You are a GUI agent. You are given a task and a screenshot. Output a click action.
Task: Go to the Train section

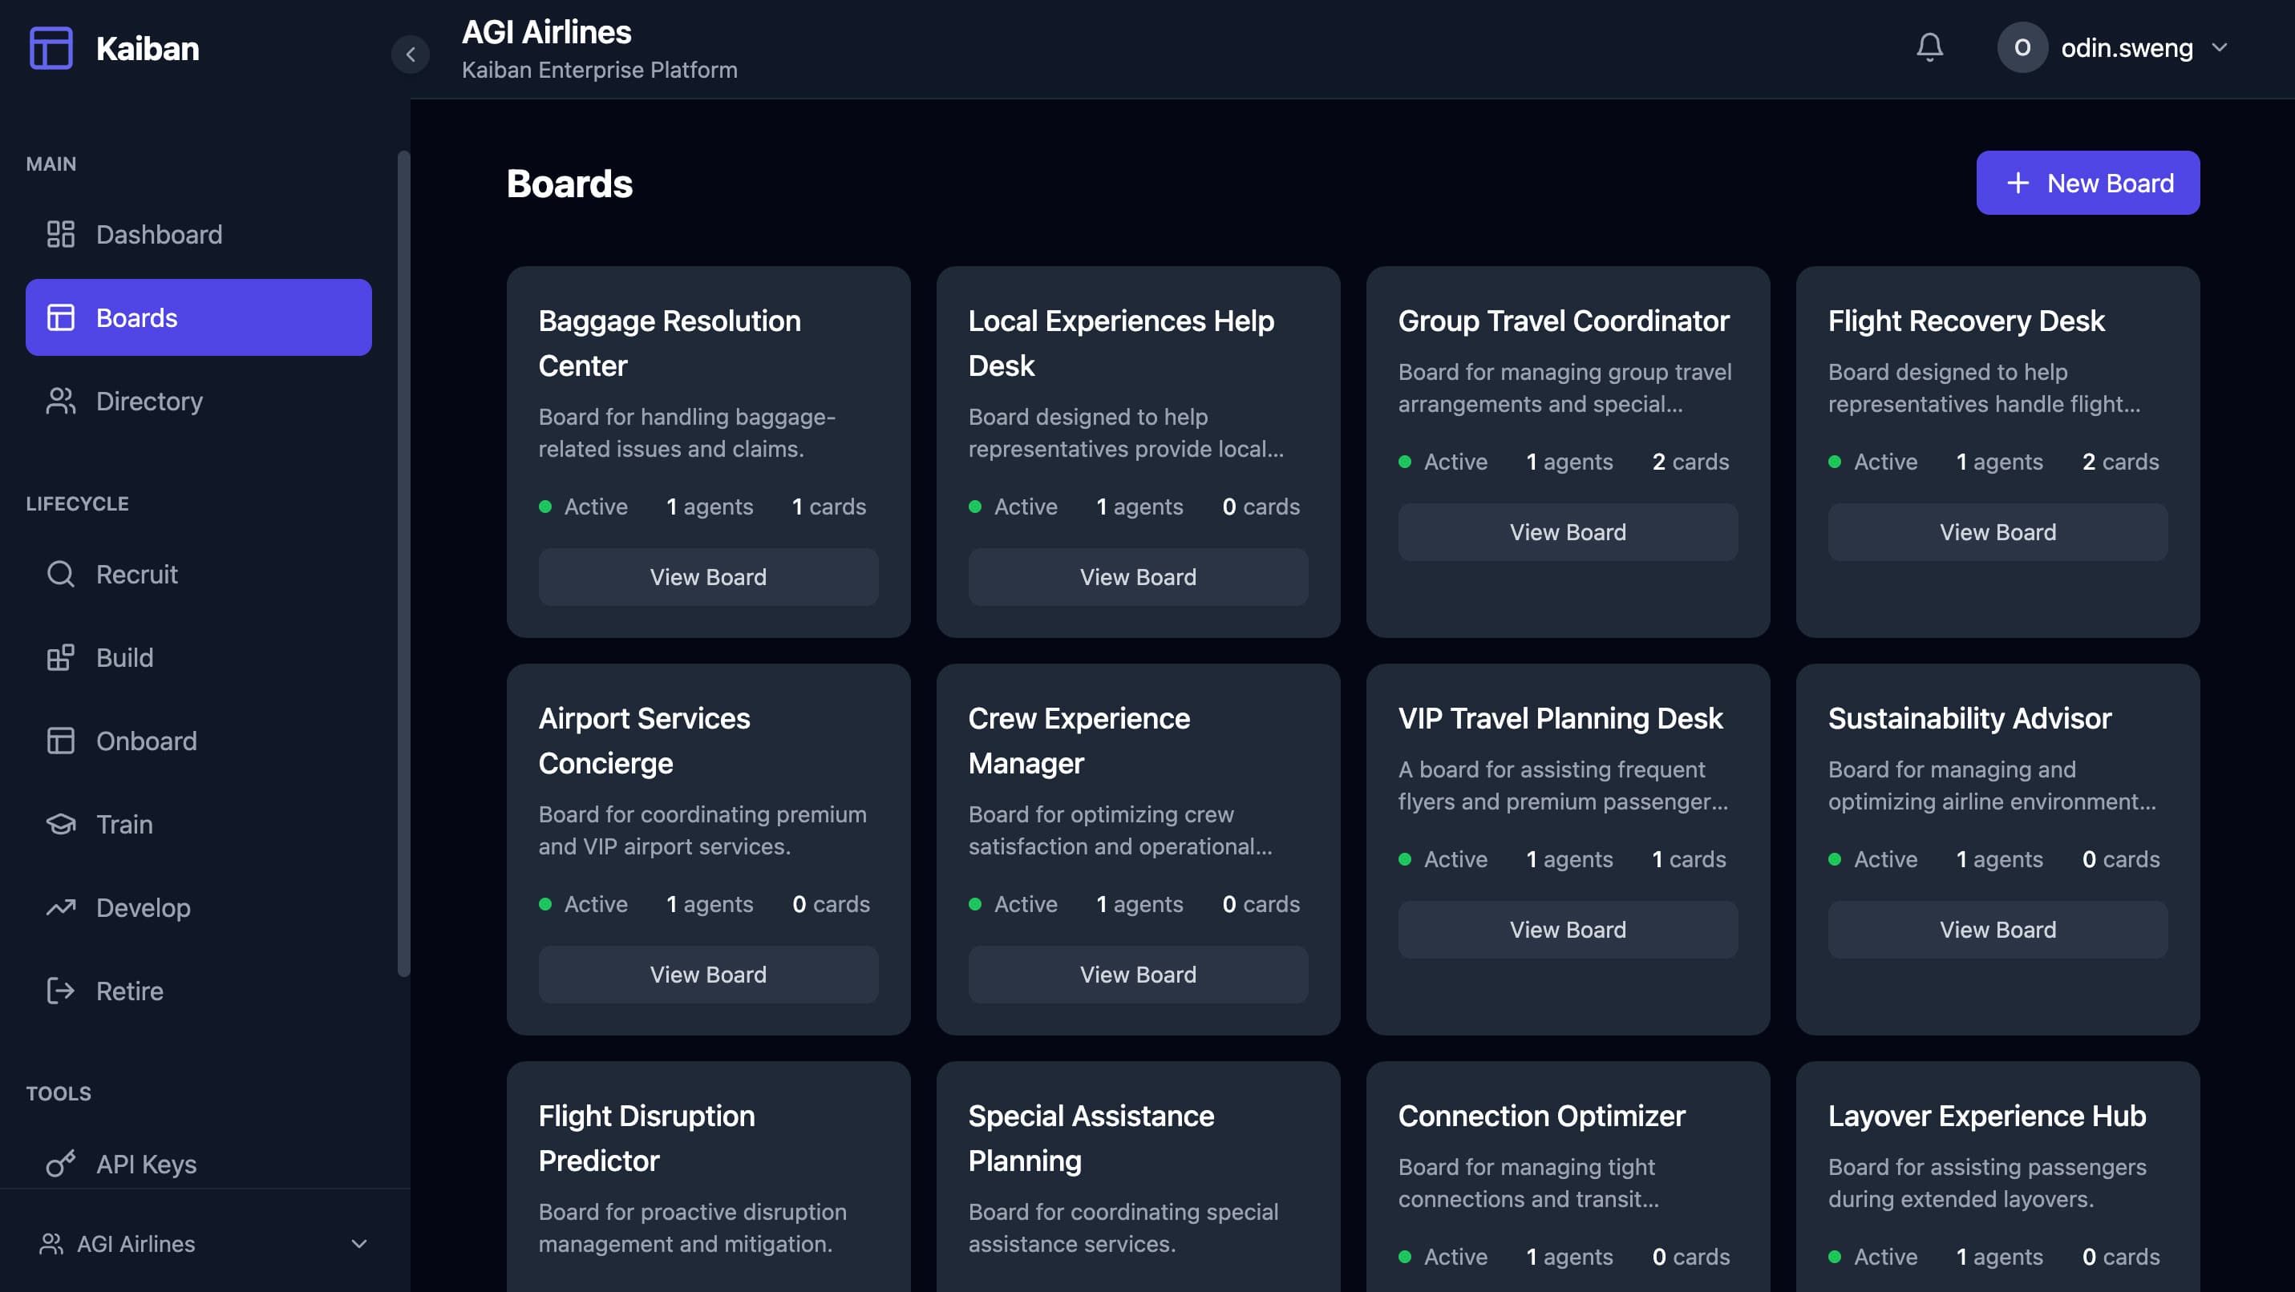tap(199, 825)
